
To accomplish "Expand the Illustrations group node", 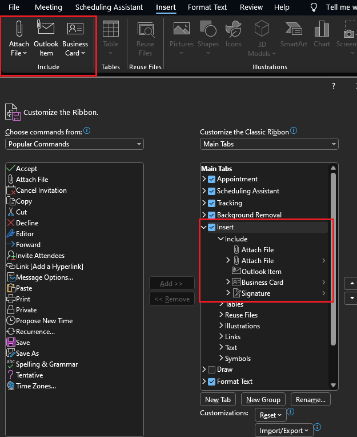I will [221, 325].
